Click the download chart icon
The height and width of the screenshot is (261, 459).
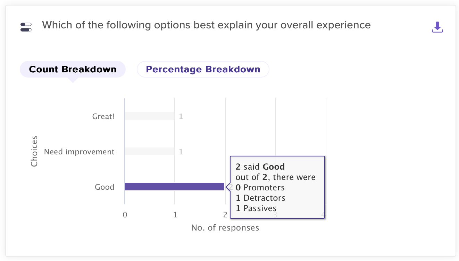pyautogui.click(x=437, y=27)
